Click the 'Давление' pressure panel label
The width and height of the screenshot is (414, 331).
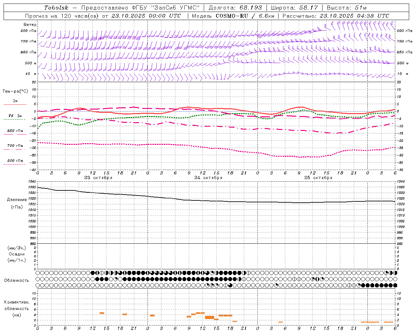(17, 200)
